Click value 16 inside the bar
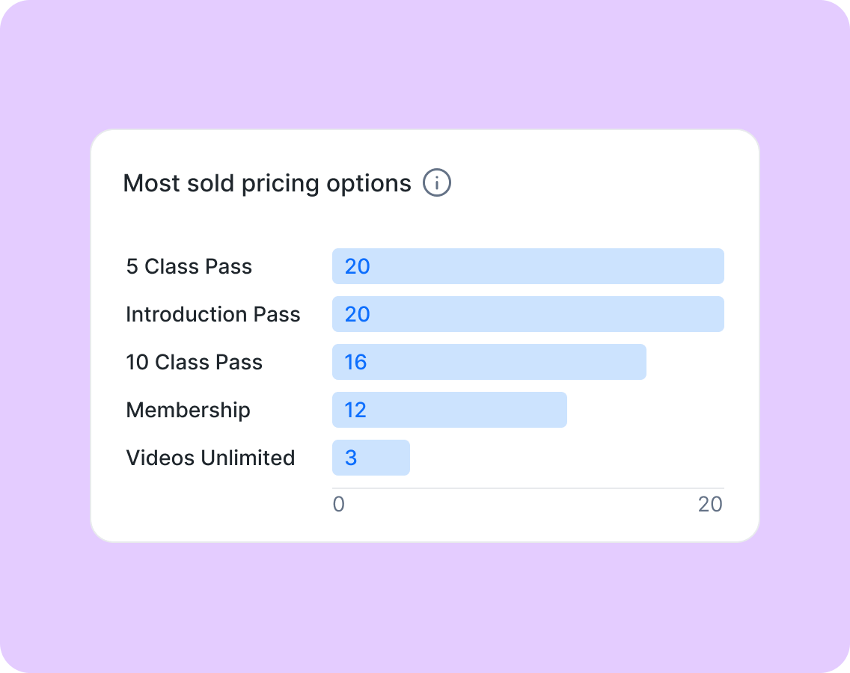Image resolution: width=850 pixels, height=673 pixels. (x=355, y=362)
